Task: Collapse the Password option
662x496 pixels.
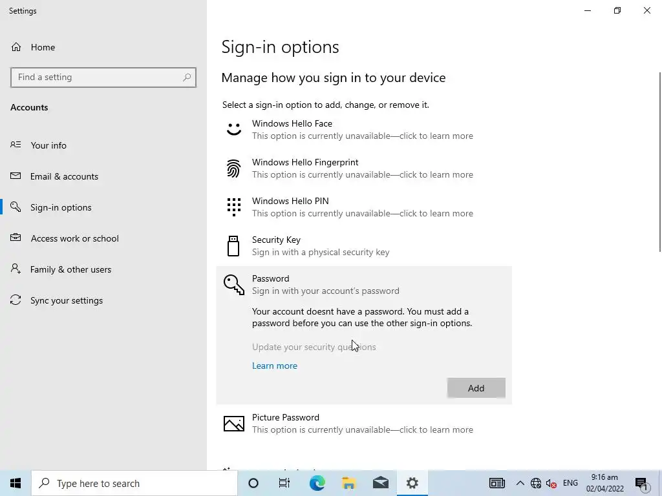Action: click(x=364, y=285)
